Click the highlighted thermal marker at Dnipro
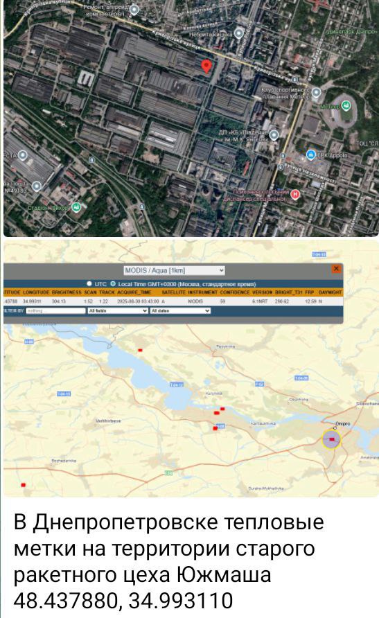Screen dimensions: 379x618 (331, 439)
